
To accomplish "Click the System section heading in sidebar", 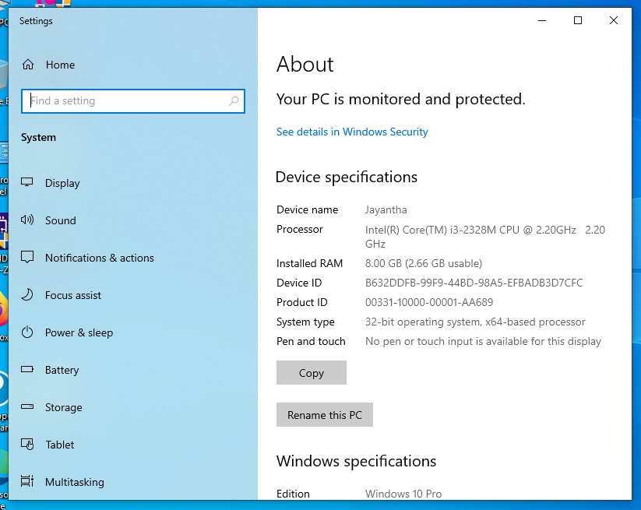I will point(38,137).
